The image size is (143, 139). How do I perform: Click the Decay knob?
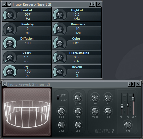point(10,58)
